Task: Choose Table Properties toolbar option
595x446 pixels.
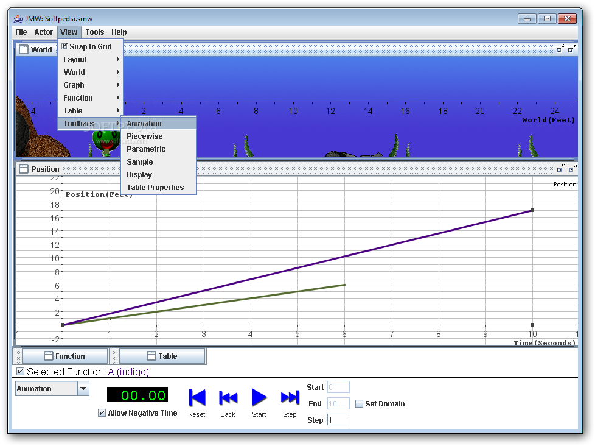Action: pos(158,188)
